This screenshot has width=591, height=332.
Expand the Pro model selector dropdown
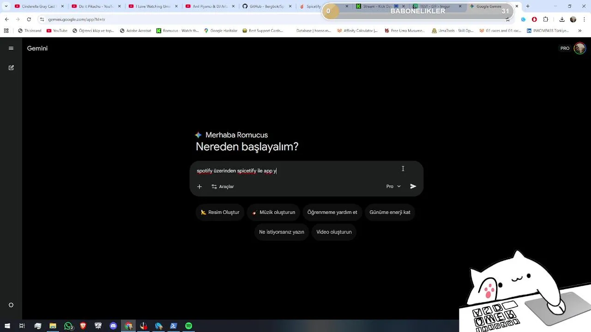393,186
